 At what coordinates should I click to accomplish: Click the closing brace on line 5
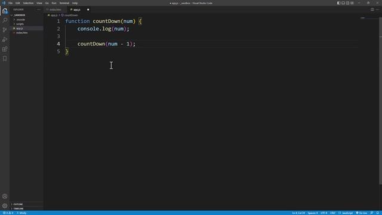67,51
